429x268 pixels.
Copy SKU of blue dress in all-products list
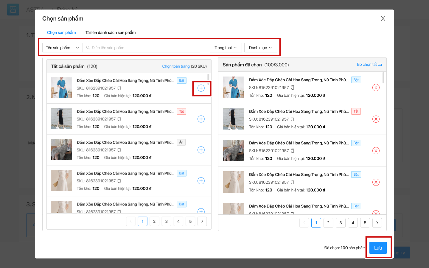119,88
